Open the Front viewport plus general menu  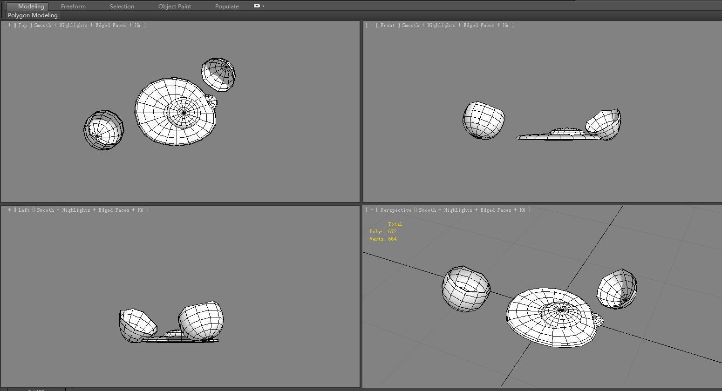coord(372,26)
